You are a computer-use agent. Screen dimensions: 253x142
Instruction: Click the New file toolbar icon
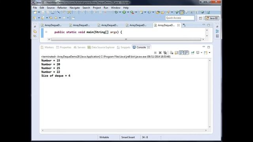(35, 12)
